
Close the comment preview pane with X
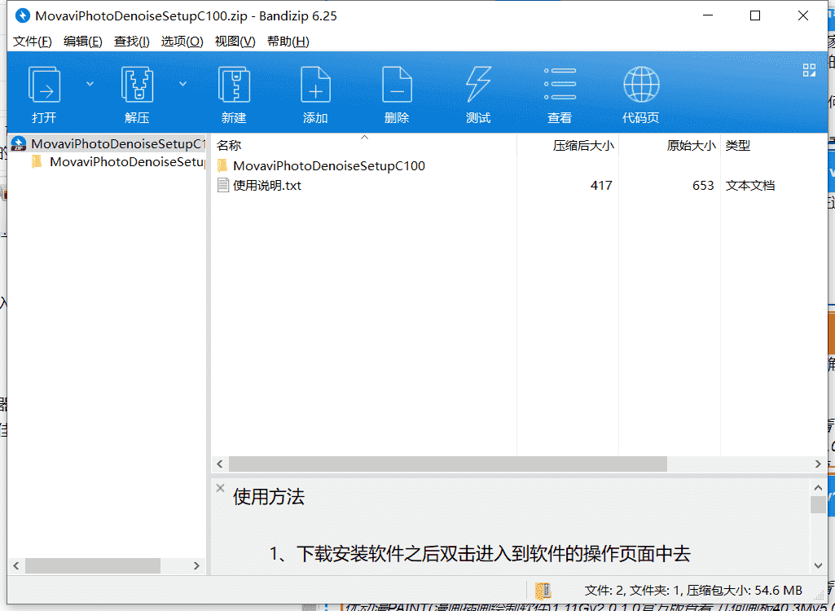point(220,488)
